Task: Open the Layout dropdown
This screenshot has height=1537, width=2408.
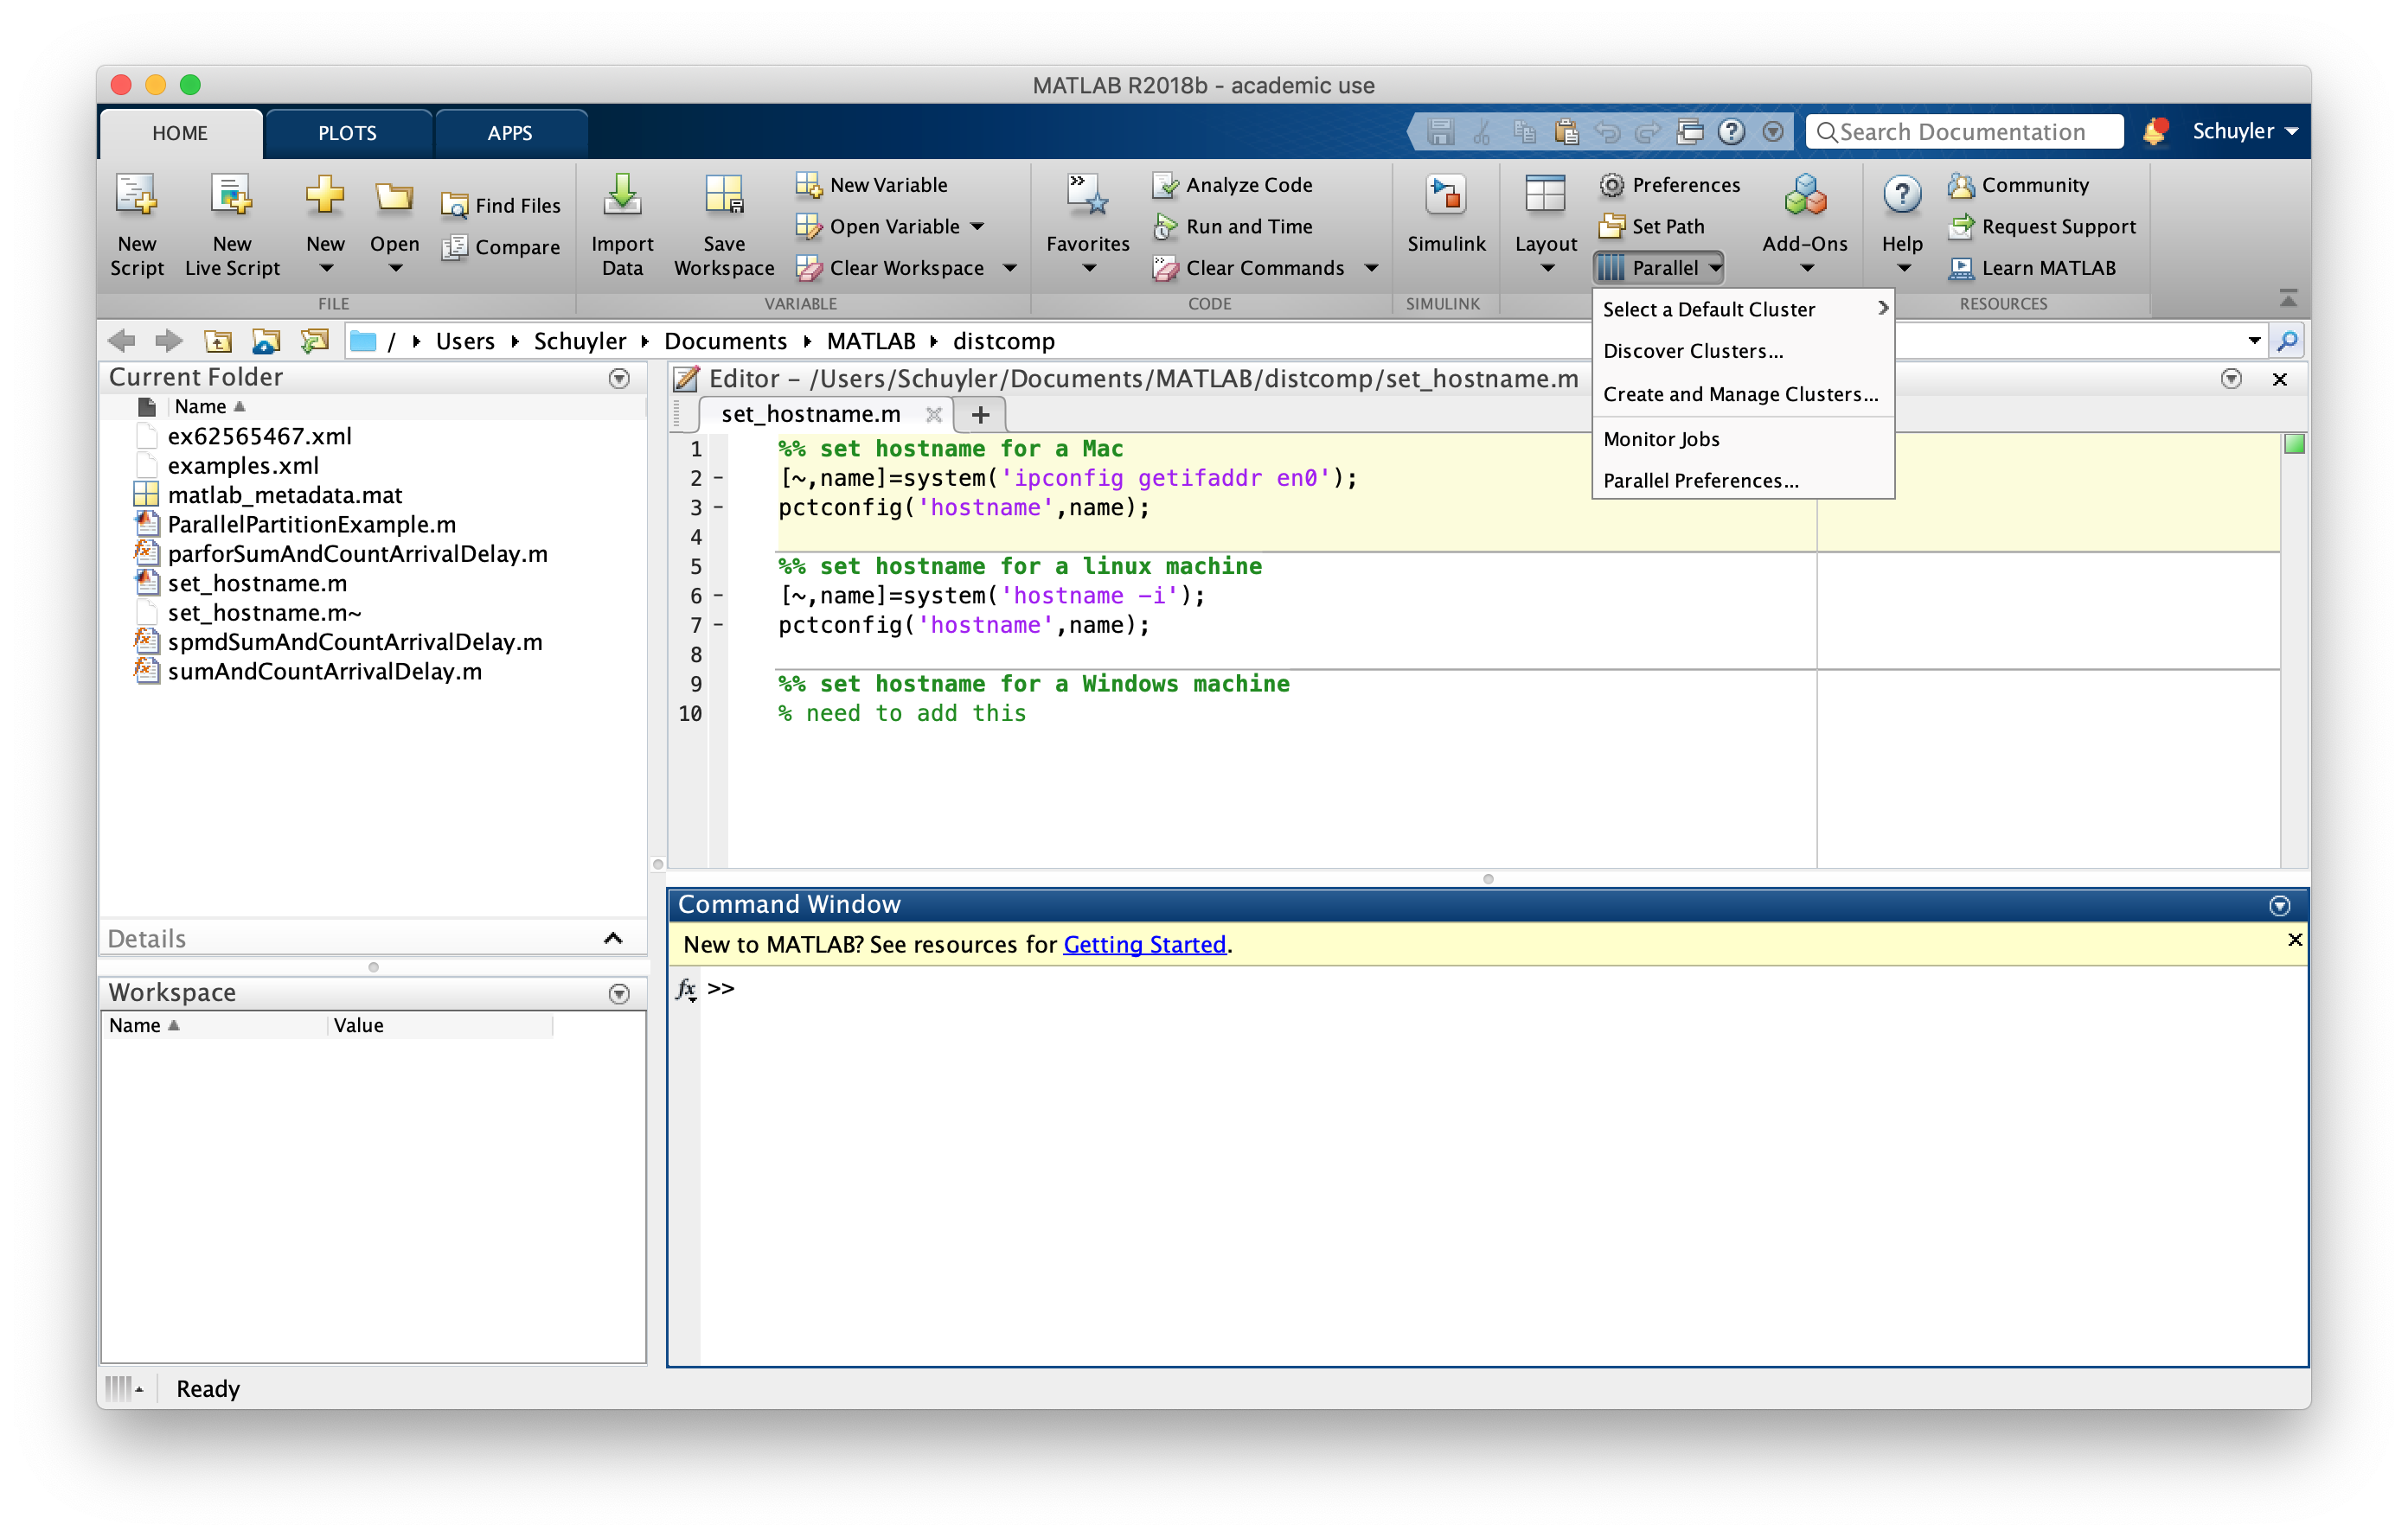Action: [1545, 225]
